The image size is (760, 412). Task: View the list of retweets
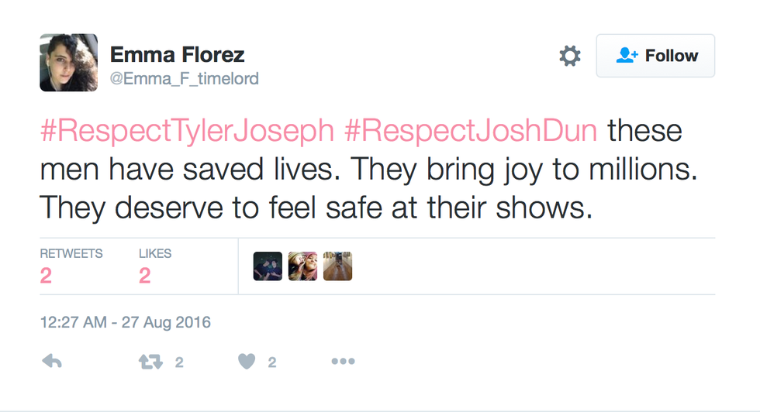pyautogui.click(x=71, y=266)
